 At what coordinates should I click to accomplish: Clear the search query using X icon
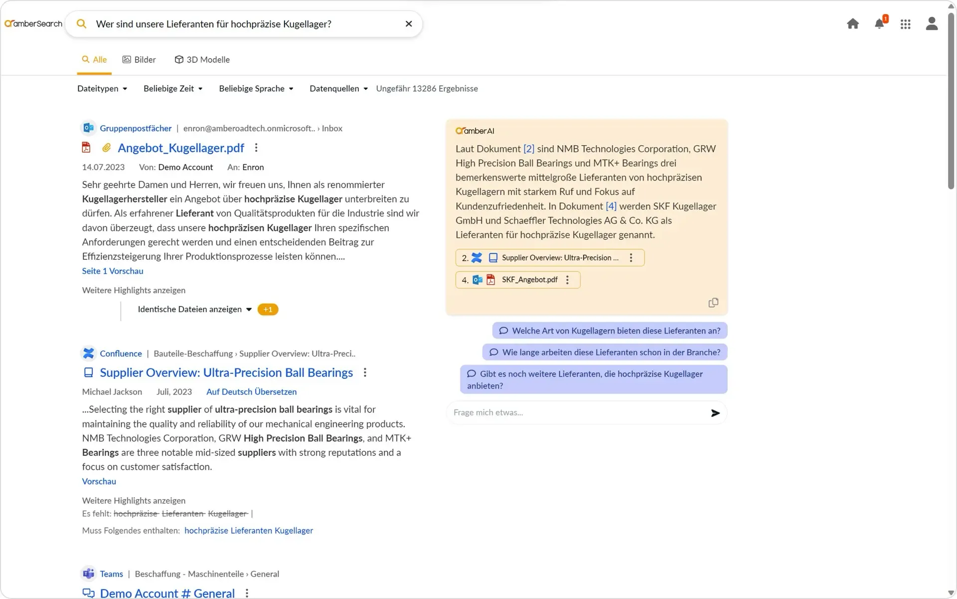409,23
